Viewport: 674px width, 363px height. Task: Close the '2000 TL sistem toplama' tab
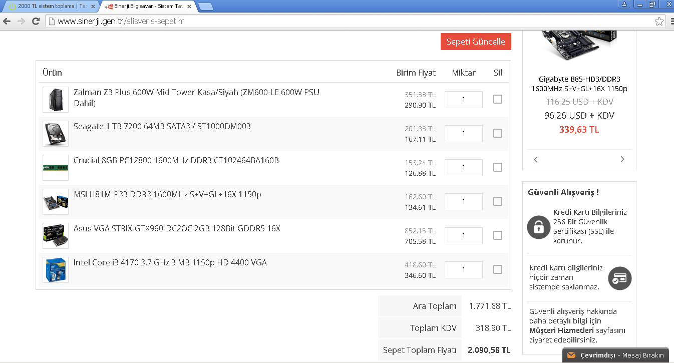click(x=93, y=7)
